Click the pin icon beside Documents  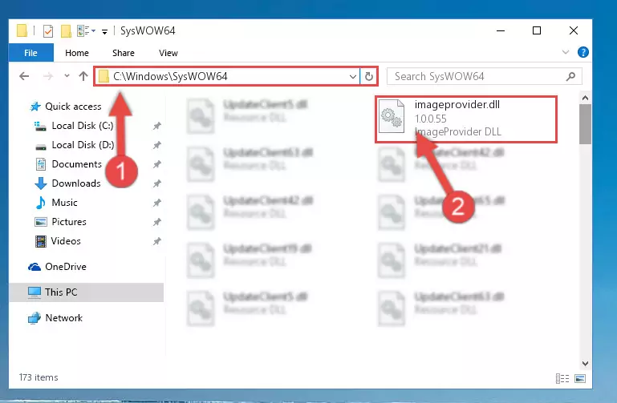(156, 164)
